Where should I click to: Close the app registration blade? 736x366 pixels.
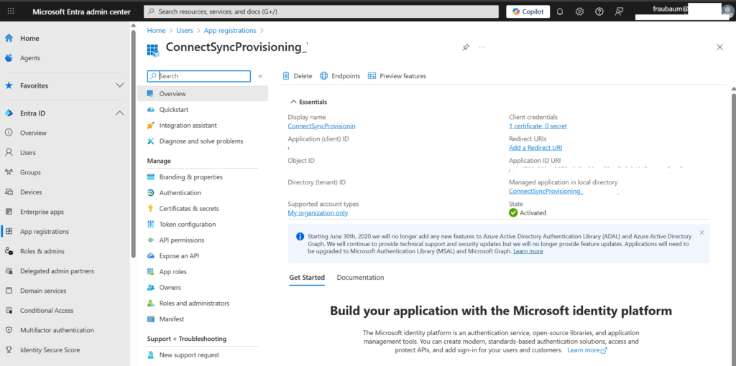pos(719,47)
